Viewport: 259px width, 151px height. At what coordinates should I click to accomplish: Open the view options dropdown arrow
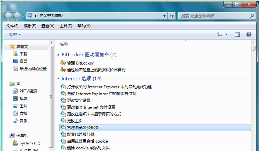pos(226,34)
